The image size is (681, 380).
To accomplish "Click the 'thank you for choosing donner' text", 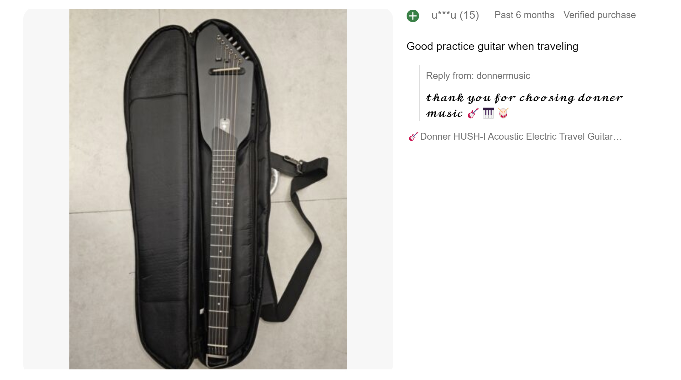I will (524, 98).
